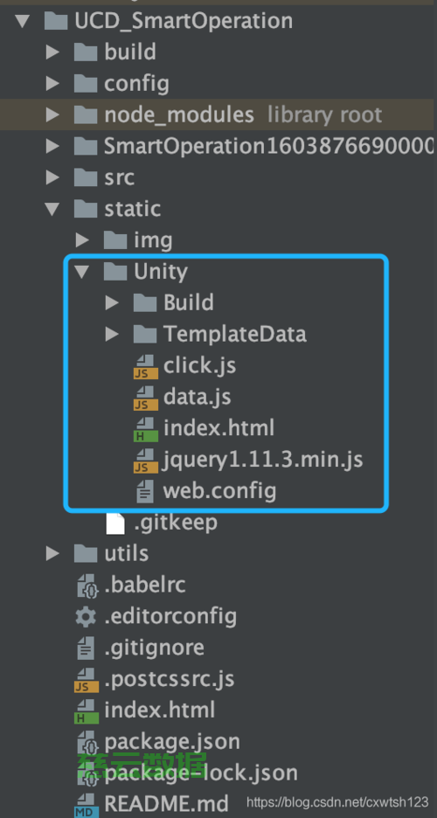Click the web.config file icon

click(x=145, y=491)
